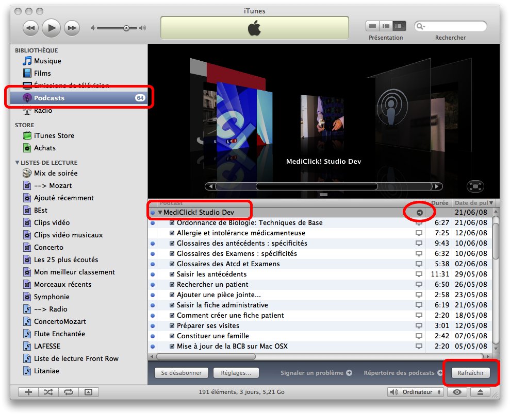
Task: Click the eject disc button
Action: pyautogui.click(x=480, y=392)
